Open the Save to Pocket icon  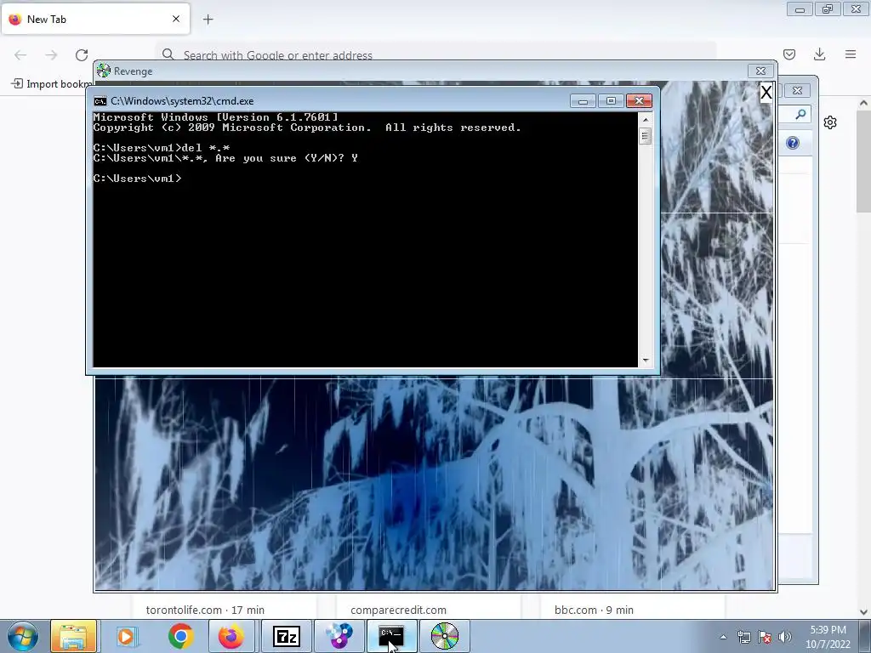[789, 54]
